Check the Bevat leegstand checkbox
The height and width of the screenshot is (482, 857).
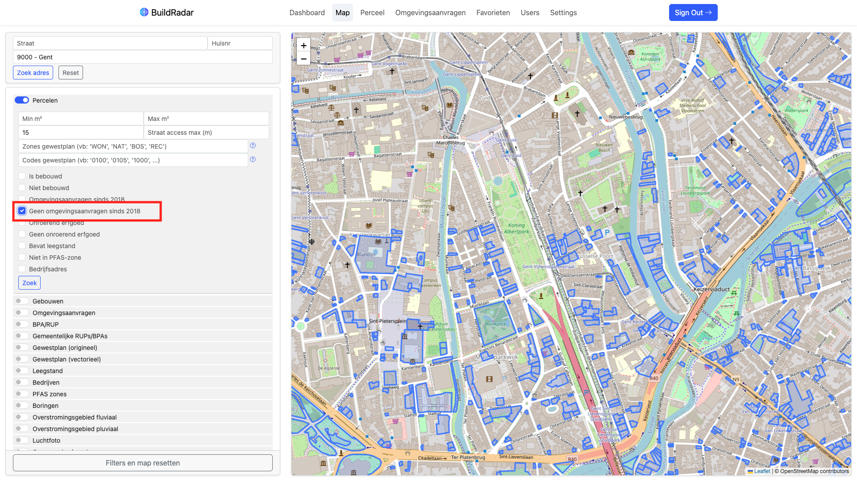point(22,246)
